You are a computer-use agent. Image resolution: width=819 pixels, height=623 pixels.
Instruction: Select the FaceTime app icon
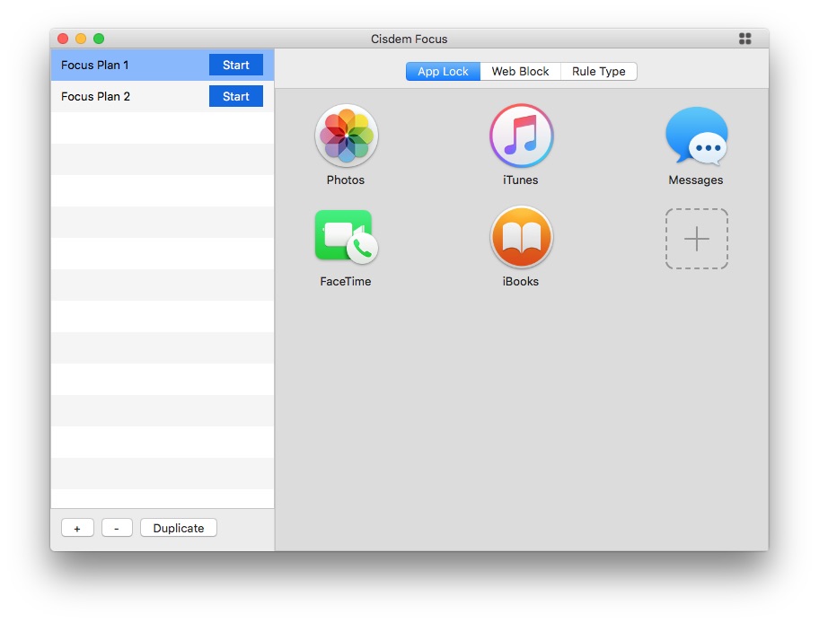coord(347,237)
